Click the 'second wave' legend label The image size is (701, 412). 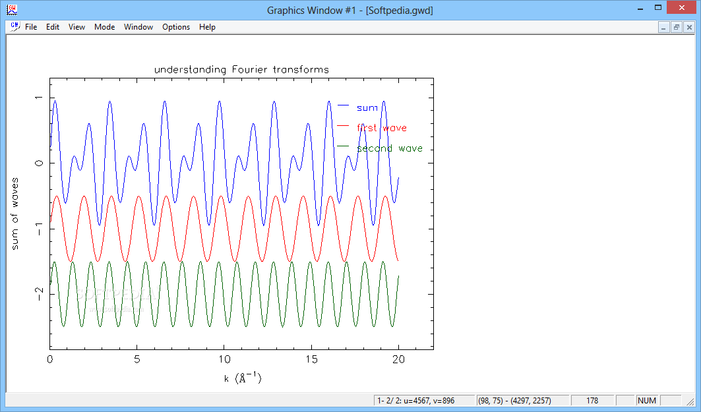pyautogui.click(x=389, y=148)
